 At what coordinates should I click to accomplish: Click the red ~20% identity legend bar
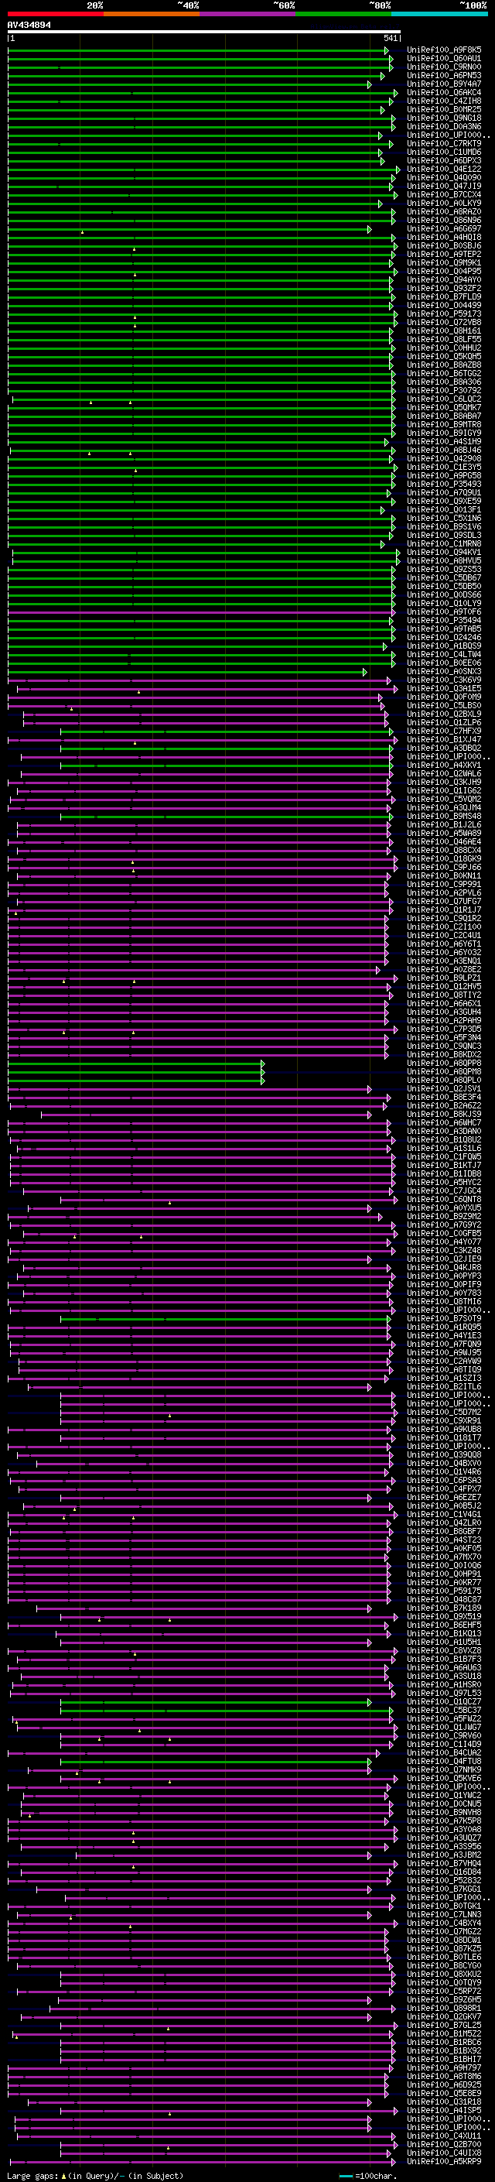click(55, 14)
